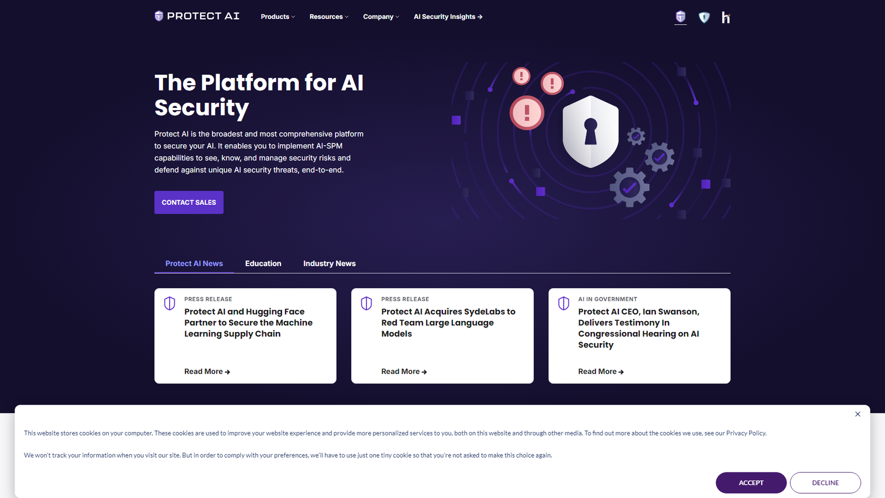The image size is (885, 498).
Task: Expand the Products dropdown menu
Action: point(278,17)
